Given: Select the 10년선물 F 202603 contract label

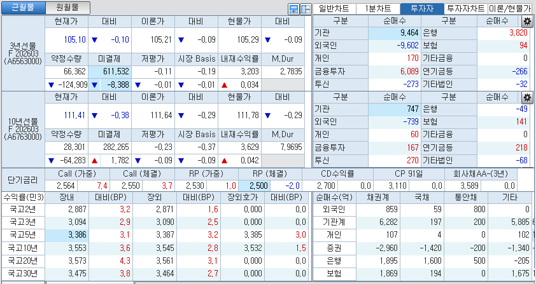Looking at the screenshot, I should 23,130.
